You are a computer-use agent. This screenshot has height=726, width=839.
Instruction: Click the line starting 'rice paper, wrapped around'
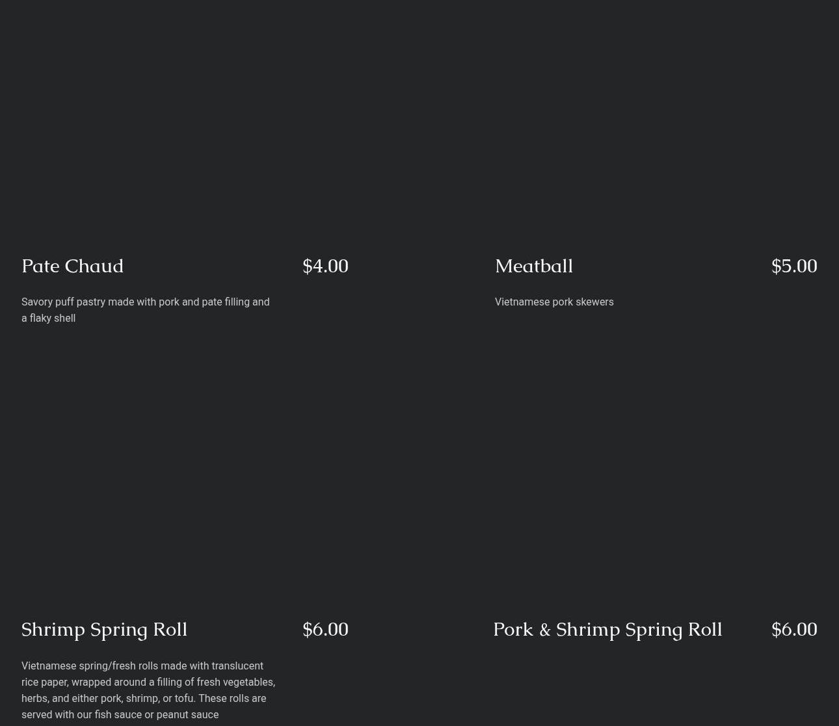pos(148,682)
